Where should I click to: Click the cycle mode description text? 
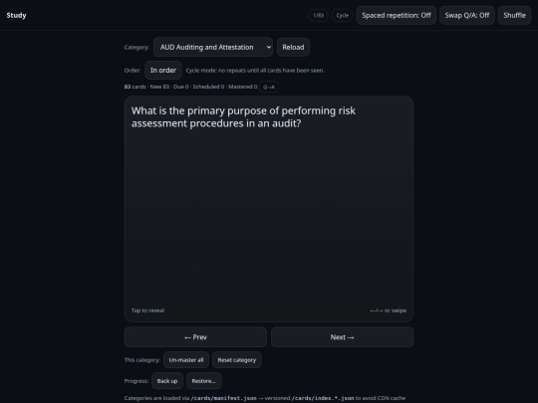pyautogui.click(x=255, y=71)
